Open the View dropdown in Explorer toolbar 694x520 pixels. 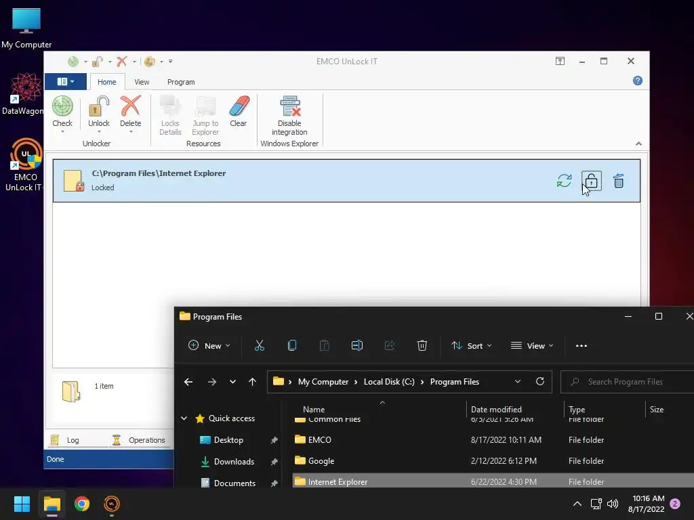[x=532, y=346]
